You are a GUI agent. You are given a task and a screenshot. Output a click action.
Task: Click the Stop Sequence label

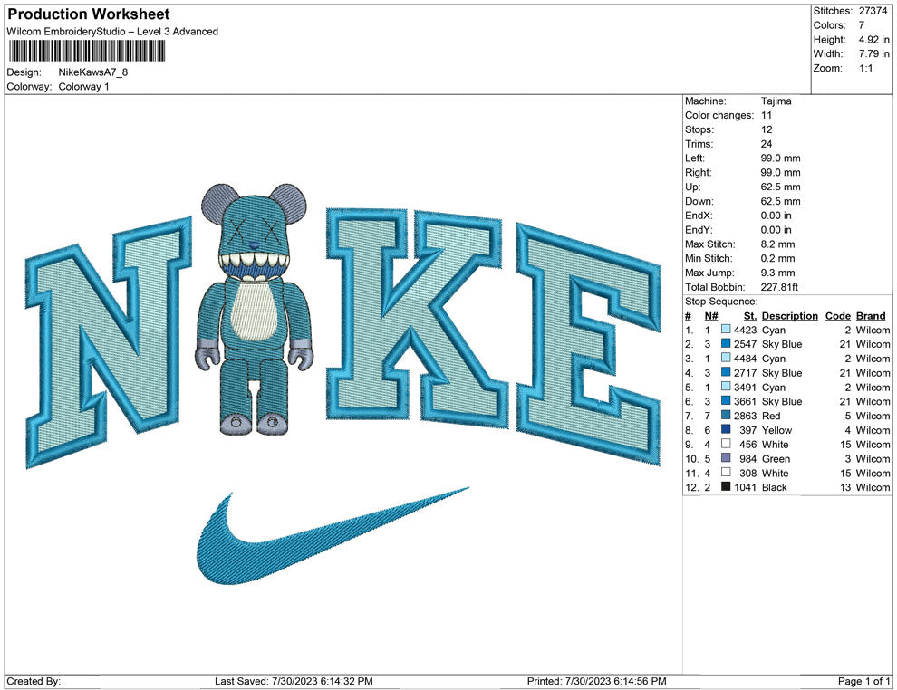[721, 302]
